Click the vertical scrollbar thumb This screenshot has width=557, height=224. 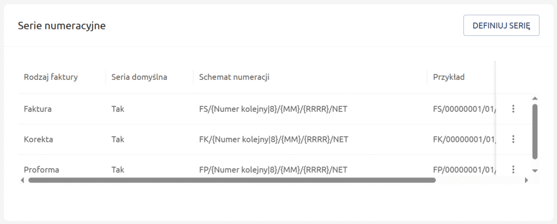(x=535, y=132)
